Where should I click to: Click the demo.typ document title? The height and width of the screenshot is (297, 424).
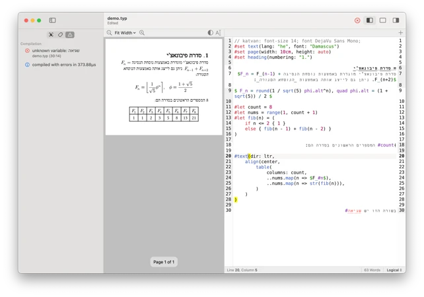117,18
